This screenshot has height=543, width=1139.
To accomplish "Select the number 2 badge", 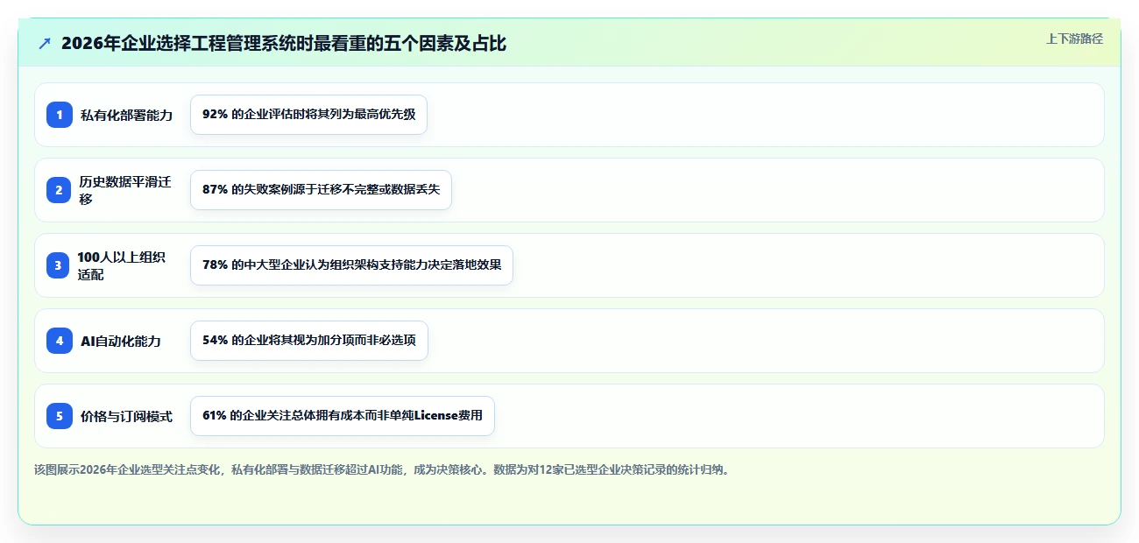I will (x=60, y=190).
